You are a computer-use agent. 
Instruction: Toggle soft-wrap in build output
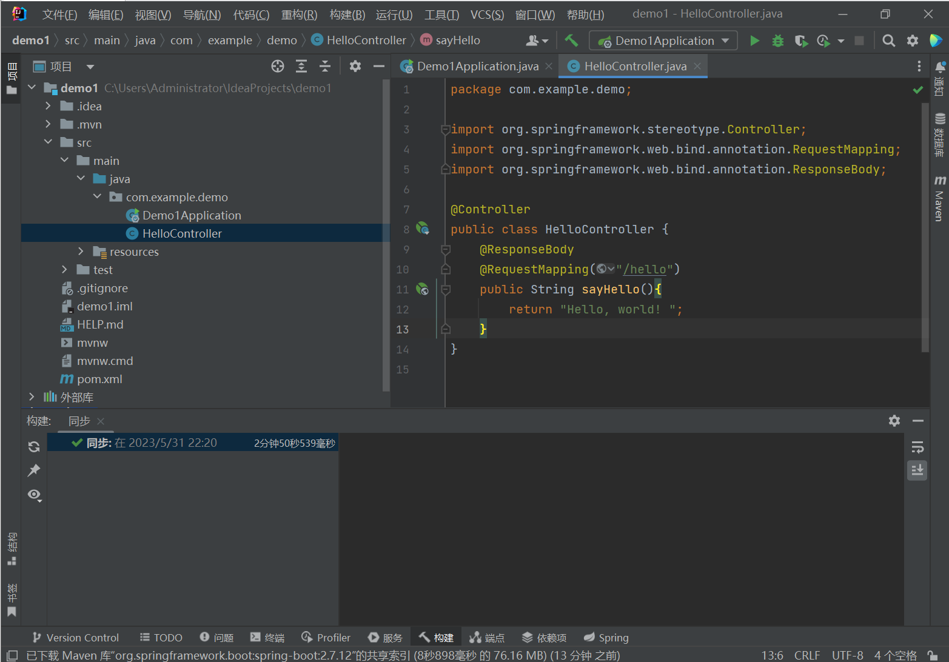point(917,447)
